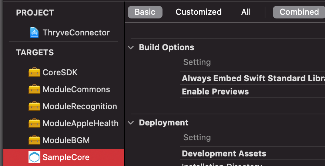The height and width of the screenshot is (166, 325).
Task: Show Customized build settings only
Action: (x=198, y=12)
